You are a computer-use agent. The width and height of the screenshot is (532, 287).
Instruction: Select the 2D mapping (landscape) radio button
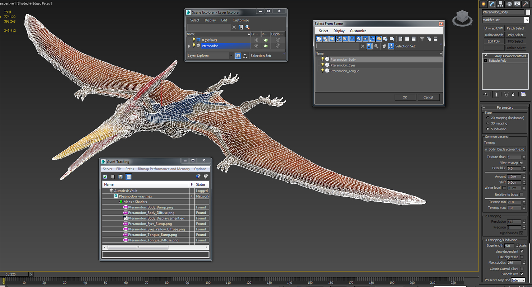[487, 118]
